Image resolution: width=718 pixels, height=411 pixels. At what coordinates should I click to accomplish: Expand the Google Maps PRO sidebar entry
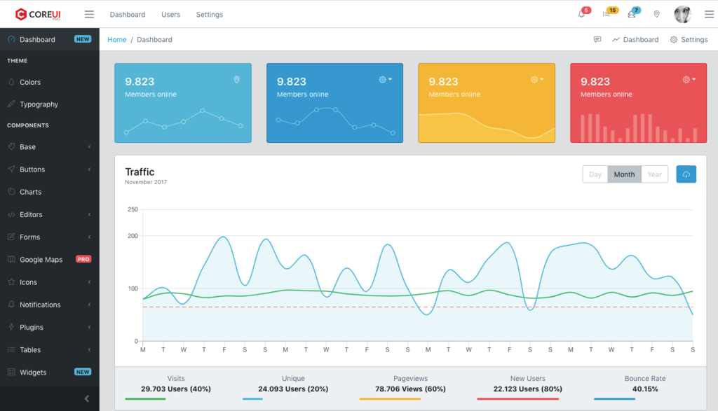(42, 259)
